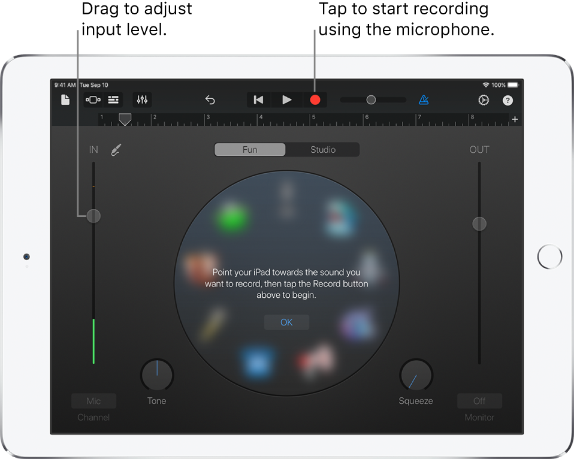Open the Tracks view icon
This screenshot has width=574, height=459.
pos(113,99)
